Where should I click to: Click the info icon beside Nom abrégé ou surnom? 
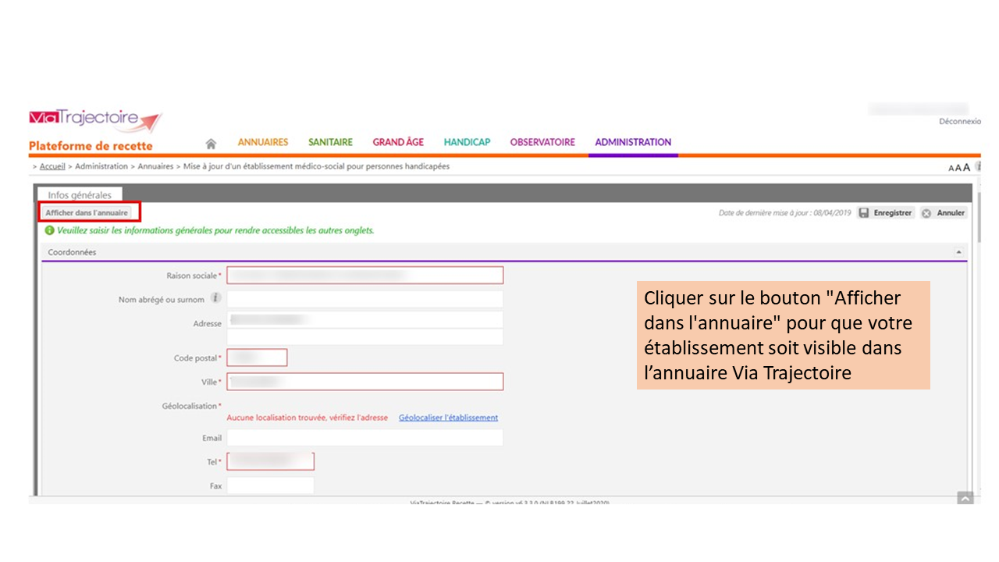[216, 298]
